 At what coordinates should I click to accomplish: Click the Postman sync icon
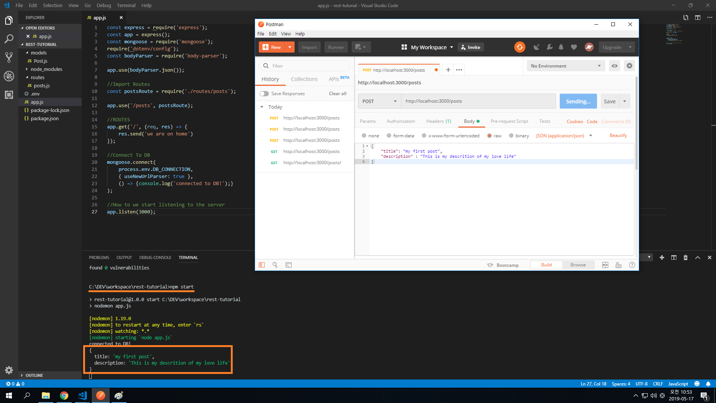519,47
